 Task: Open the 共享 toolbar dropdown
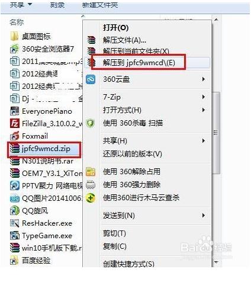pos(21,5)
